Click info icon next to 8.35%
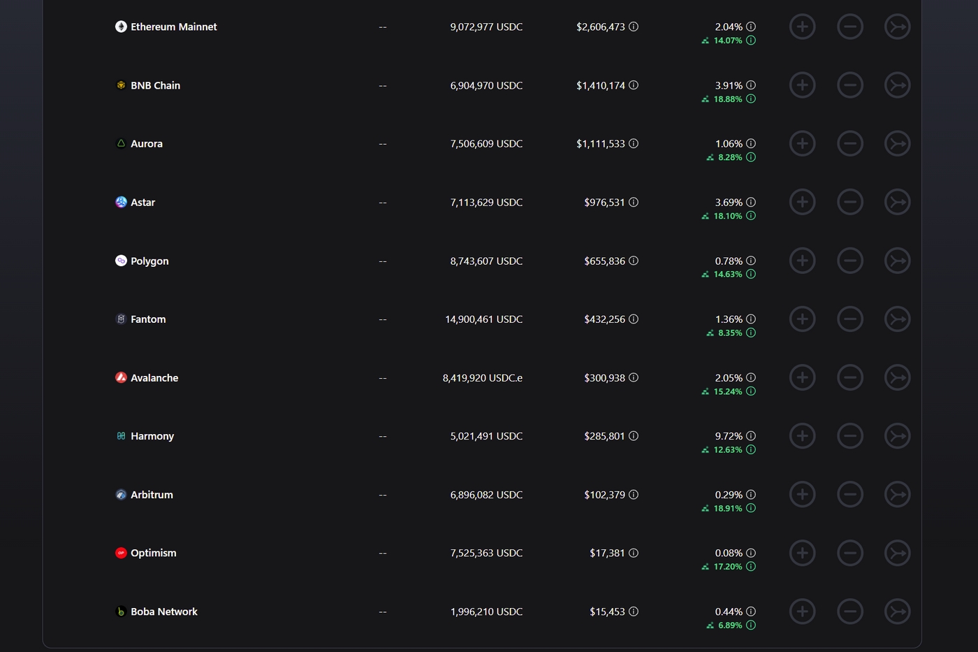 tap(751, 333)
